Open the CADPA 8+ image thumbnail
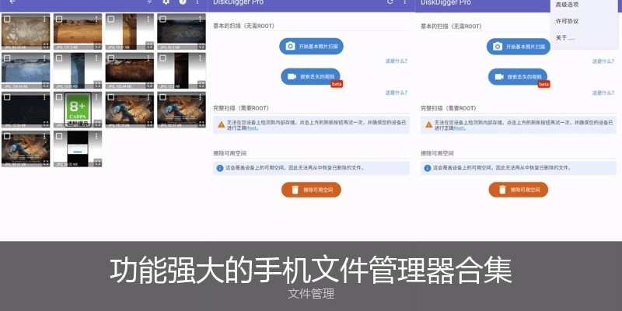Screen dimensions: 622x311 click(78, 110)
